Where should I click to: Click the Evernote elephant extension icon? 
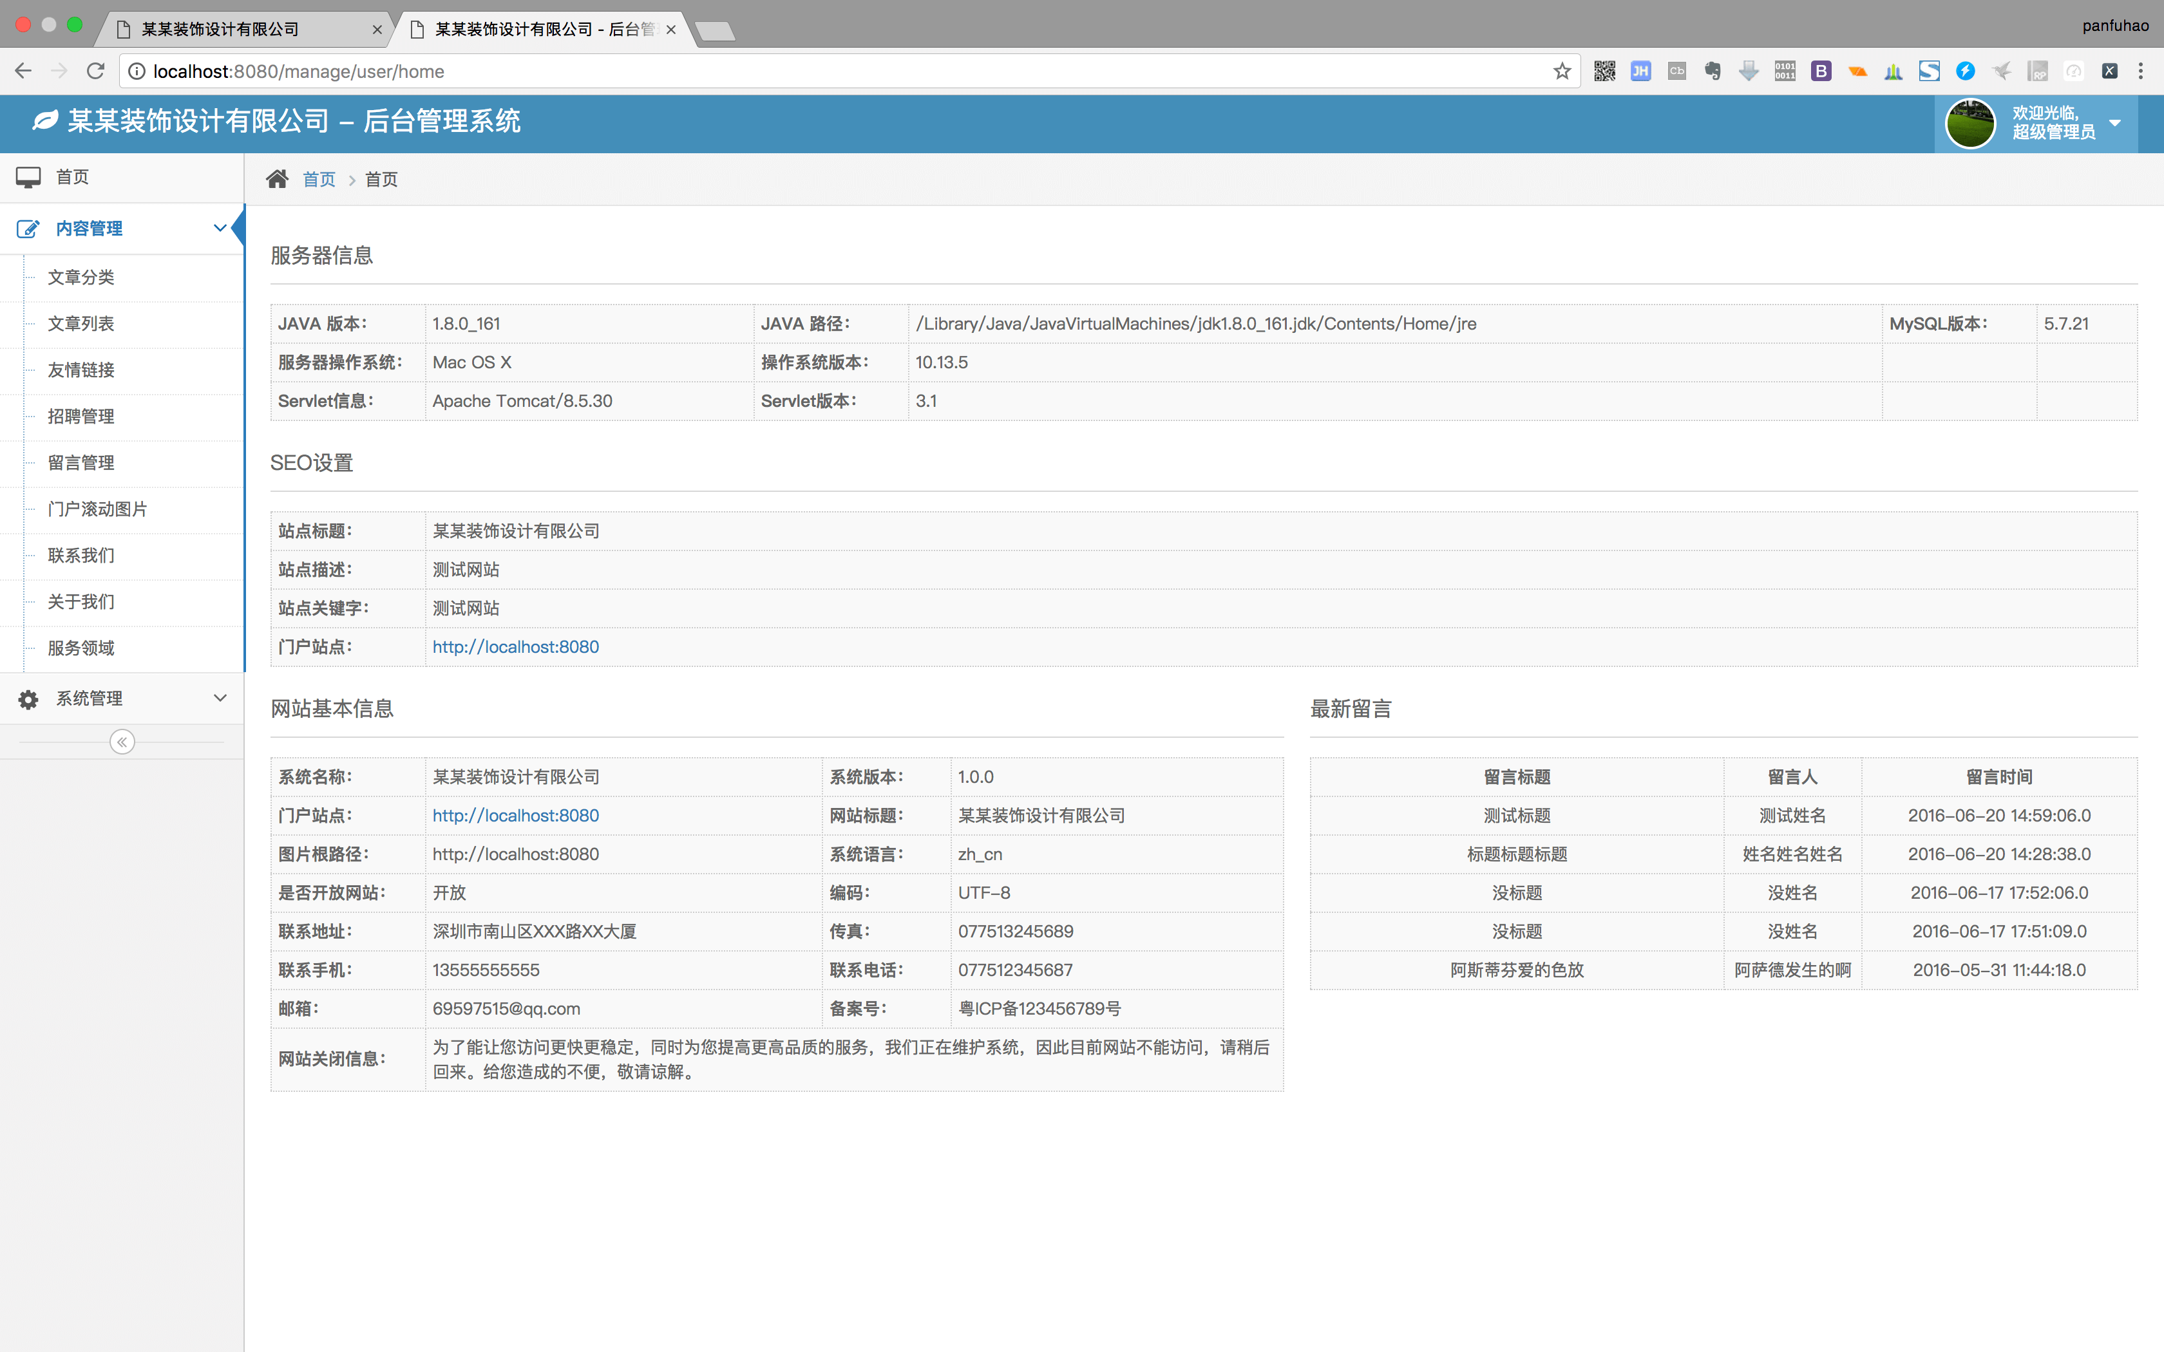[1713, 71]
